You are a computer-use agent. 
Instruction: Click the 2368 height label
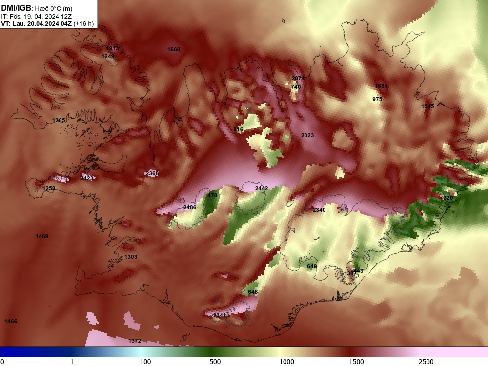pos(152,173)
